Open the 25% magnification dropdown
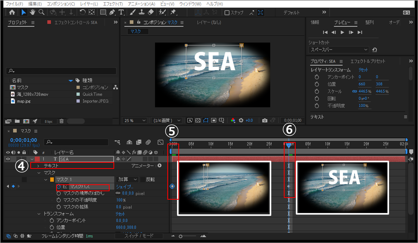This screenshot has height=243, width=418. (135, 120)
